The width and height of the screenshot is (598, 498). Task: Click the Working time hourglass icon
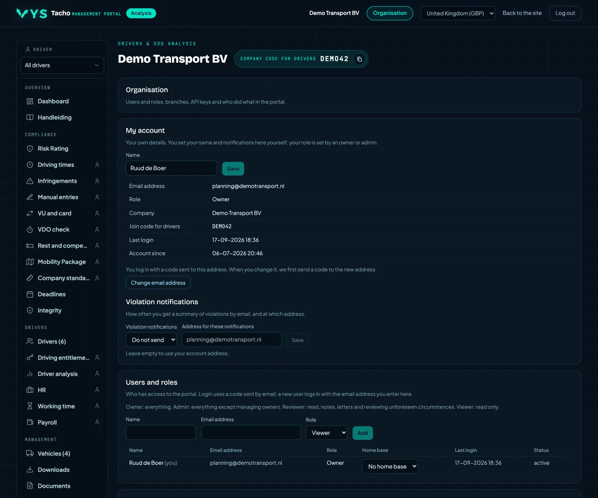(30, 406)
